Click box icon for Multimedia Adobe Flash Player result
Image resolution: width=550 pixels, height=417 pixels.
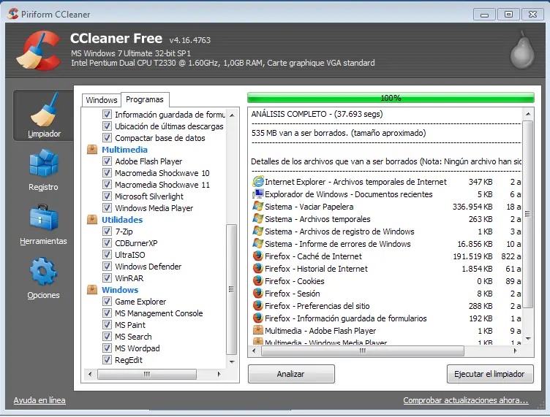(257, 330)
